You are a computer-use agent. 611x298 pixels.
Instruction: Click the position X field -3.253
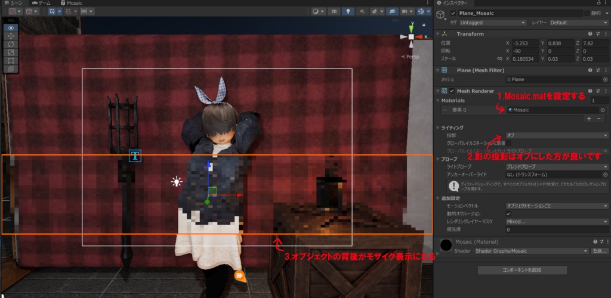pyautogui.click(x=526, y=43)
